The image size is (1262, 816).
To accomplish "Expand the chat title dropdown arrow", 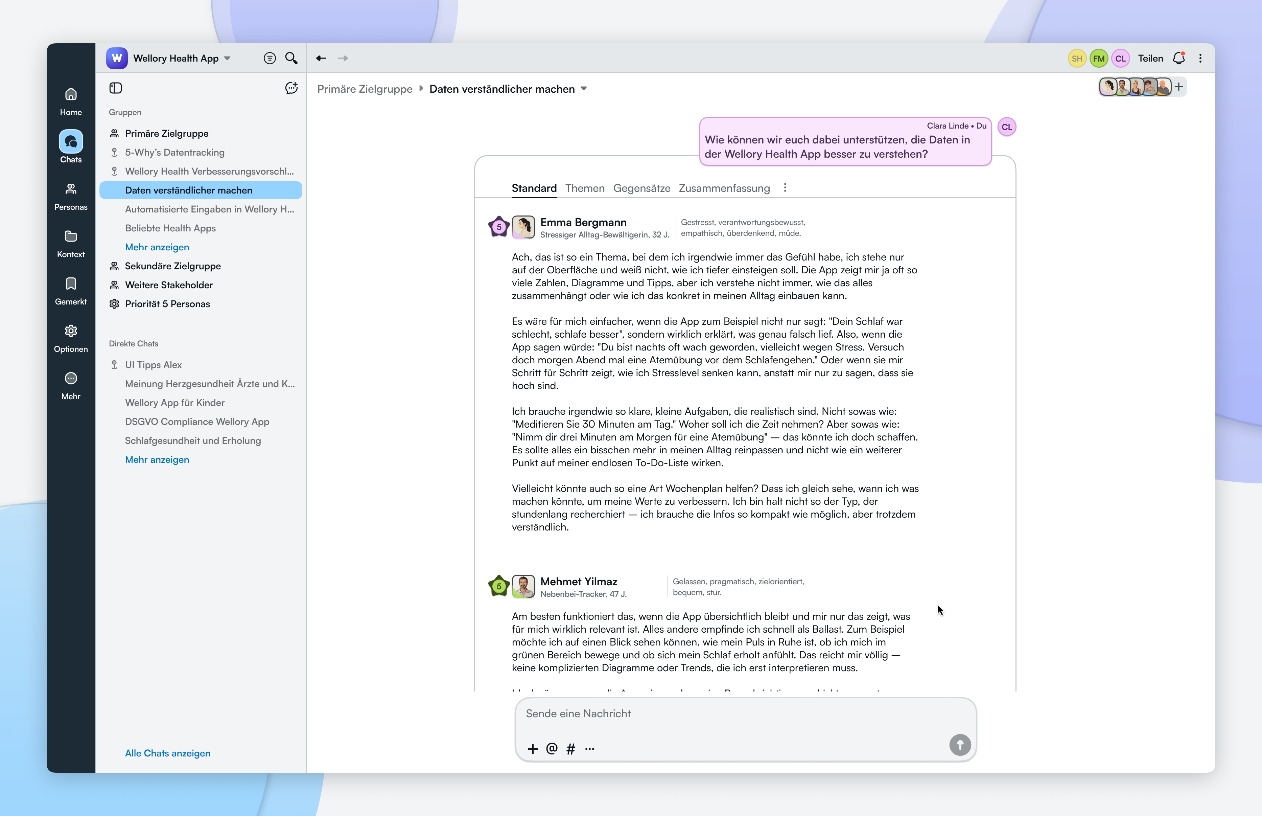I will [584, 89].
